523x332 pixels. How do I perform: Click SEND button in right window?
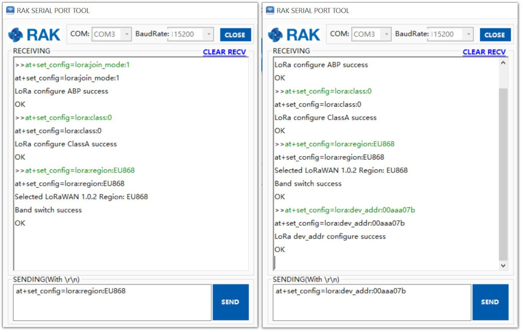490,302
